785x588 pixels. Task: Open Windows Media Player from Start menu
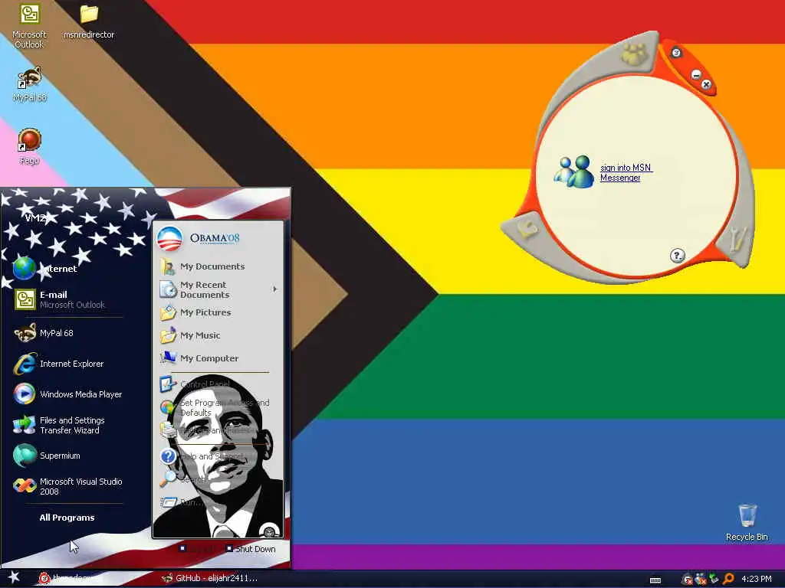(68, 394)
